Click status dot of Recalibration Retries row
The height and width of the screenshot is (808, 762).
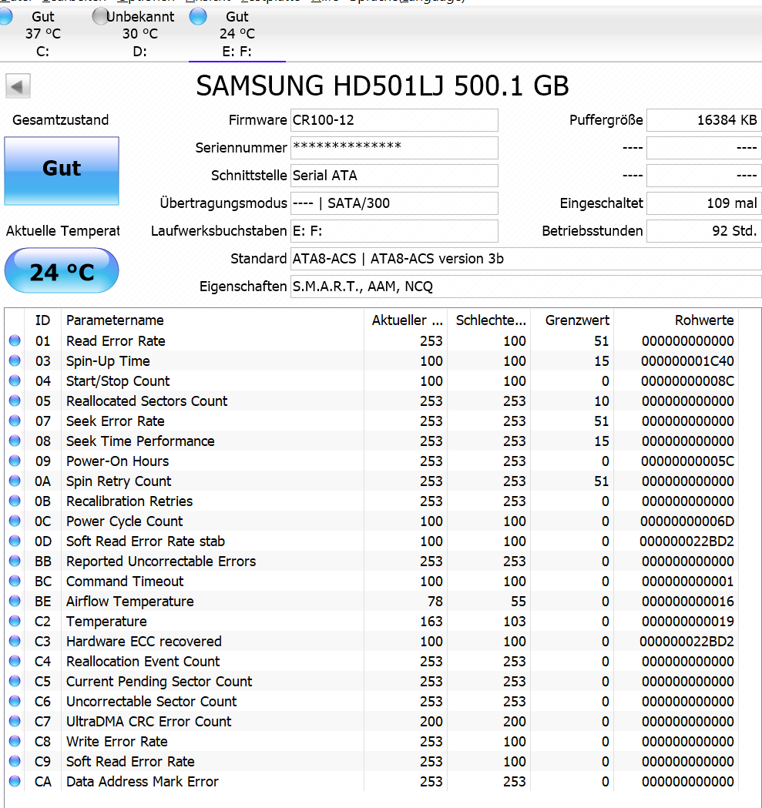15,501
